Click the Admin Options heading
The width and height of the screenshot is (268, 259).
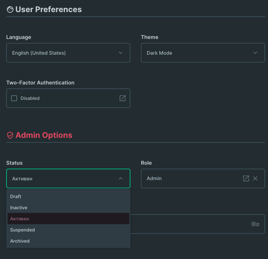click(44, 135)
